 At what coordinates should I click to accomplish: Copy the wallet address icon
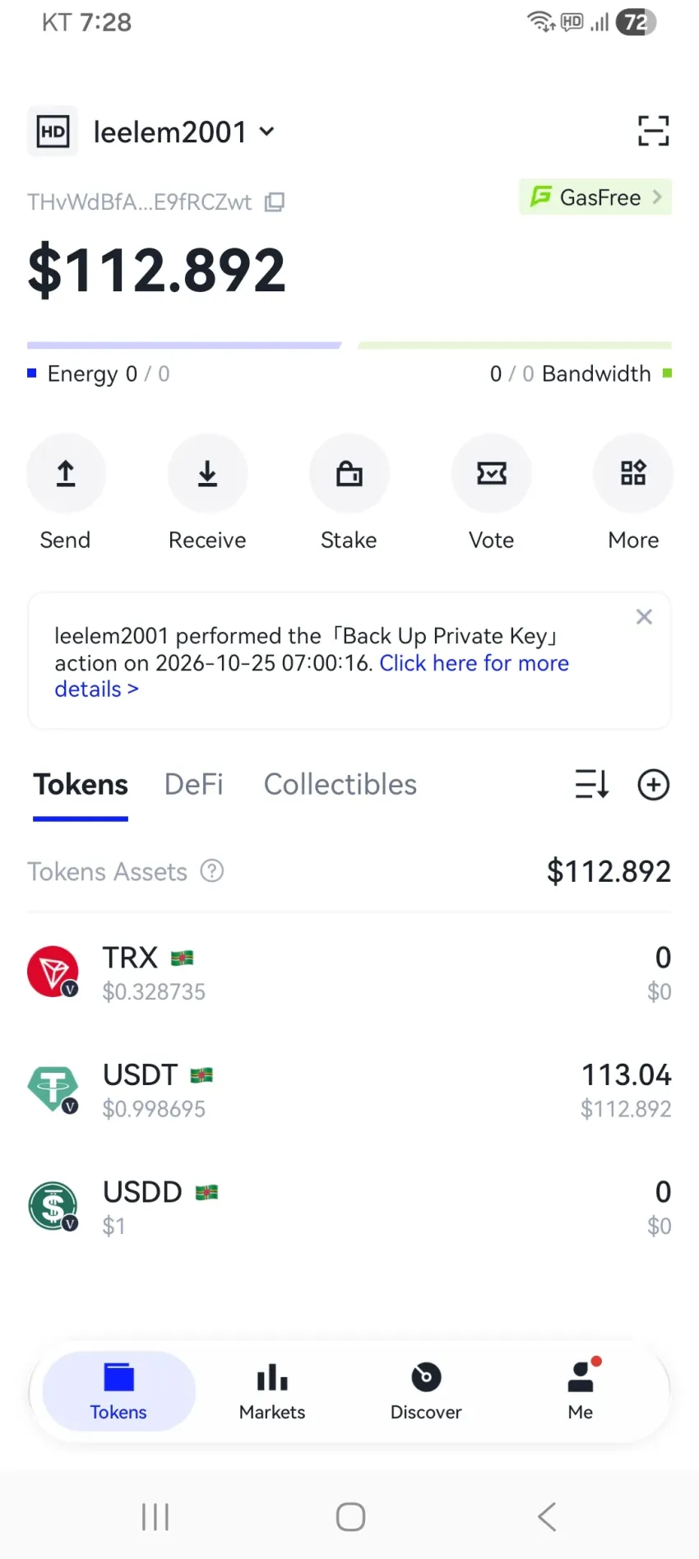[275, 202]
